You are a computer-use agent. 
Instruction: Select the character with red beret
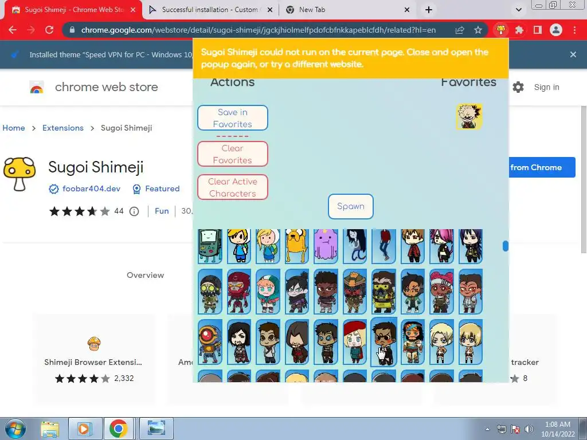(354, 342)
